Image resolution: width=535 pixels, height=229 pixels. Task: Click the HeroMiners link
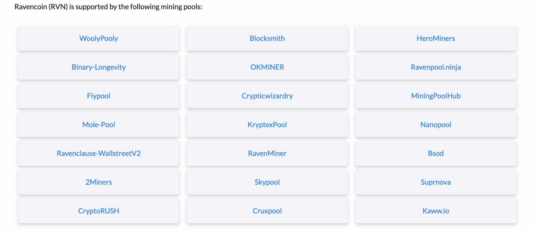coord(435,38)
